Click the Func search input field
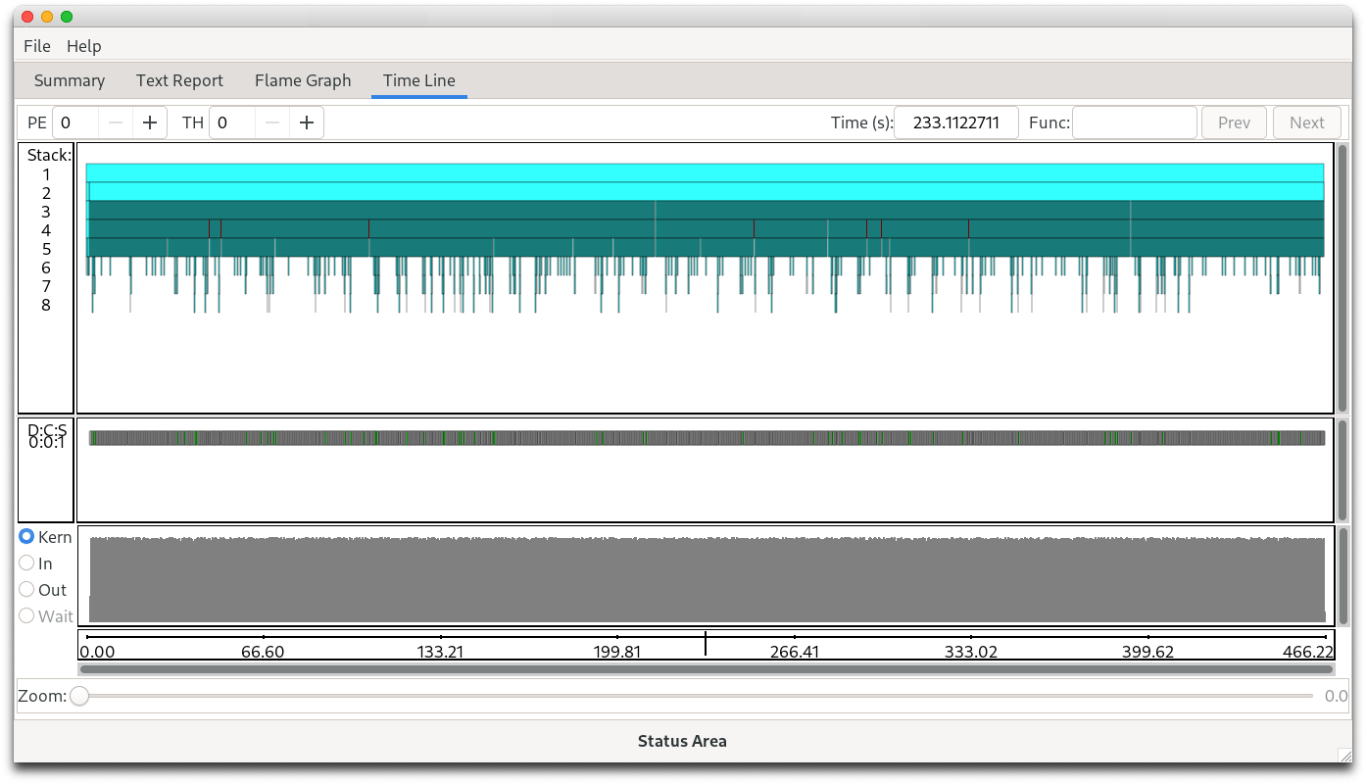Screen dimensions: 1366x784 1134,122
